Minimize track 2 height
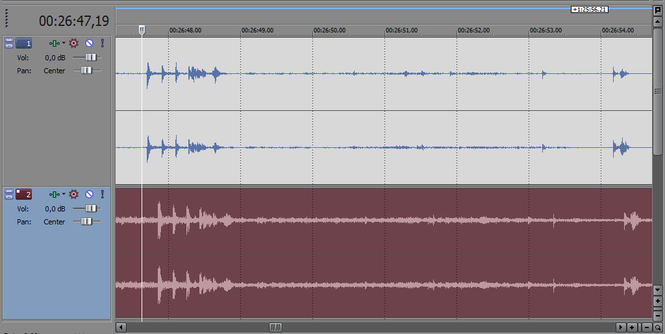The image size is (665, 334). point(9,191)
